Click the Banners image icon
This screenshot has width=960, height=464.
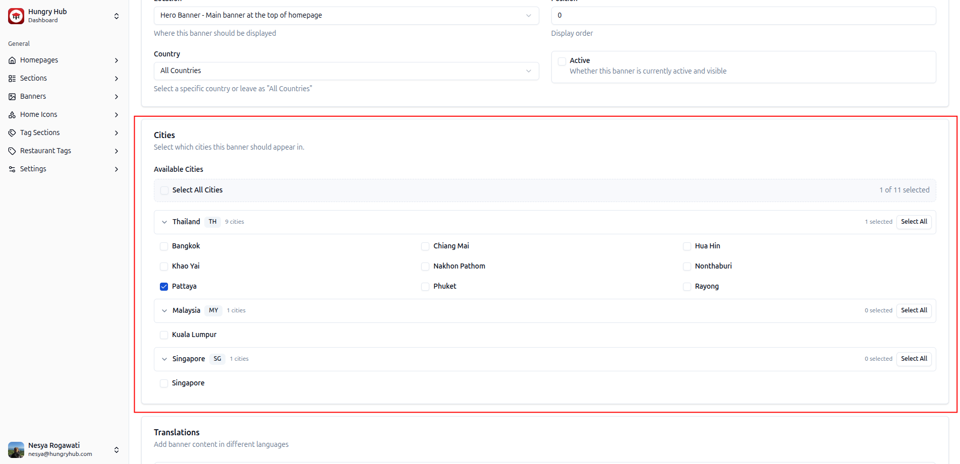(12, 97)
